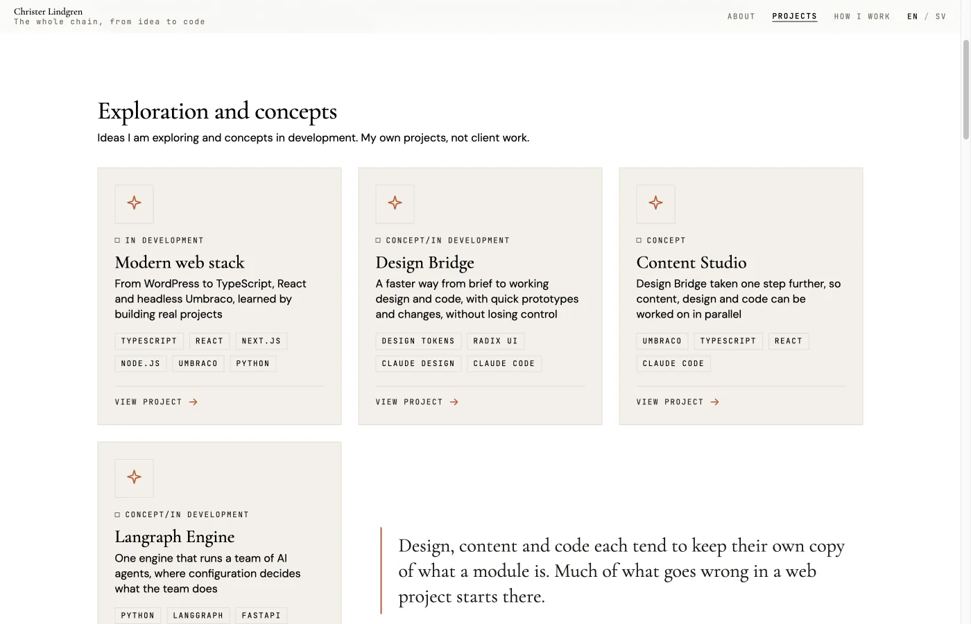Viewport: 971px width, 624px height.
Task: Click the Umbraco tag on Modern web stack
Action: coord(198,363)
